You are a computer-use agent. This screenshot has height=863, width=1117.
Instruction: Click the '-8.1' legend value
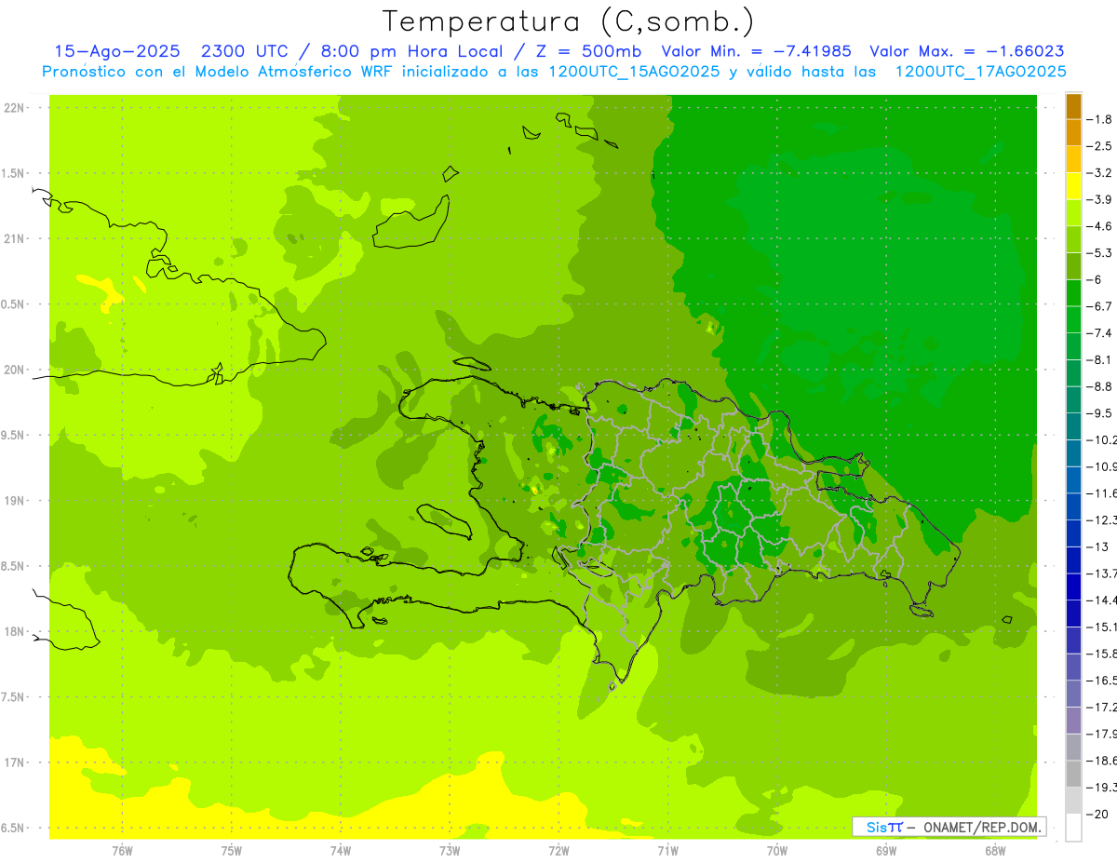click(x=1100, y=359)
